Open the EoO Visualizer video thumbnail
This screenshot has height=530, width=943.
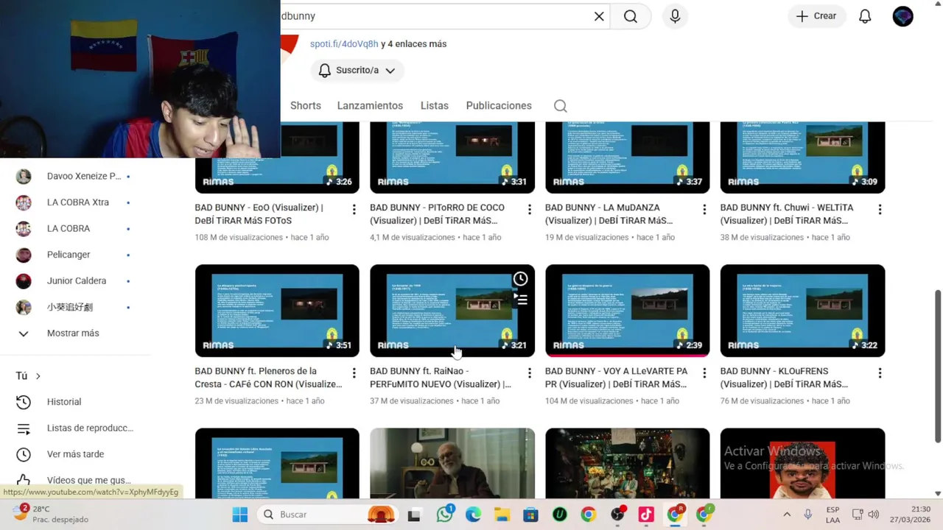[x=277, y=158]
